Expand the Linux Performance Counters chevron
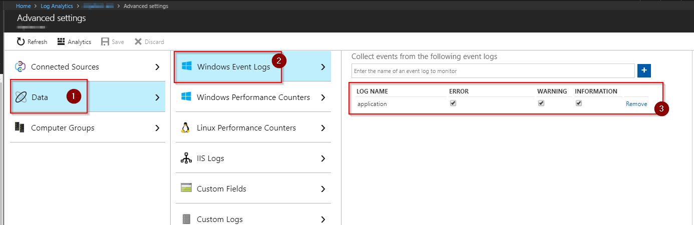Screen dimensions: 694x225 pyautogui.click(x=323, y=127)
